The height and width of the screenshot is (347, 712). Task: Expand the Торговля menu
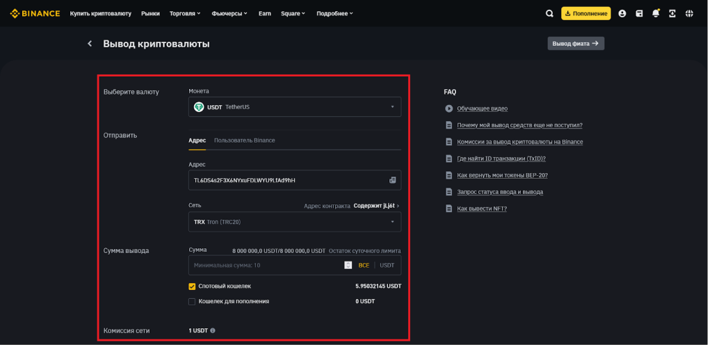click(185, 13)
